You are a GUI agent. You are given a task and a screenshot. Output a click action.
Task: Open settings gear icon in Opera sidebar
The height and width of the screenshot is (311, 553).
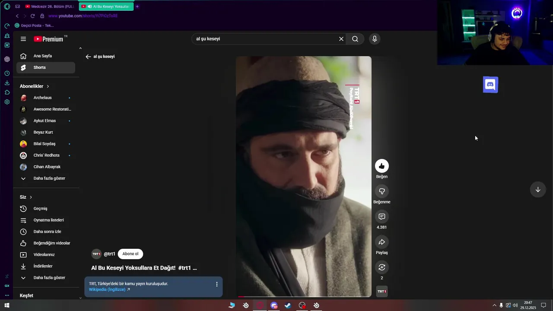7,102
